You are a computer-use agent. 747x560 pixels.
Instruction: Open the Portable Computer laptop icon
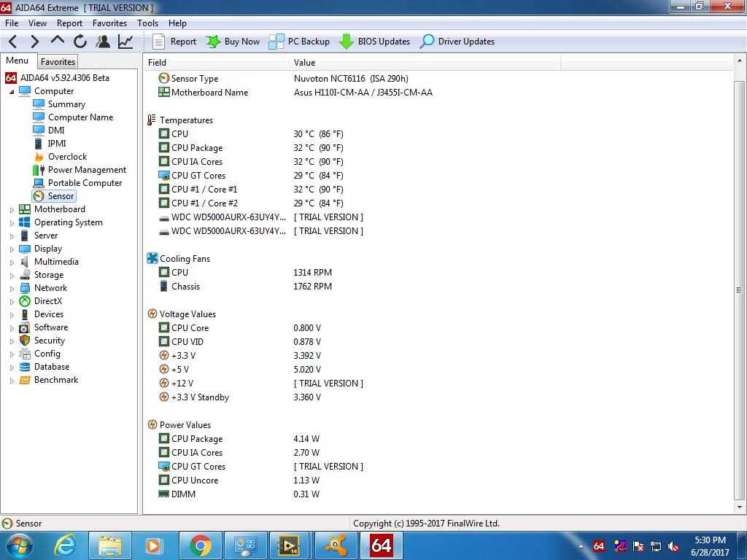point(39,183)
